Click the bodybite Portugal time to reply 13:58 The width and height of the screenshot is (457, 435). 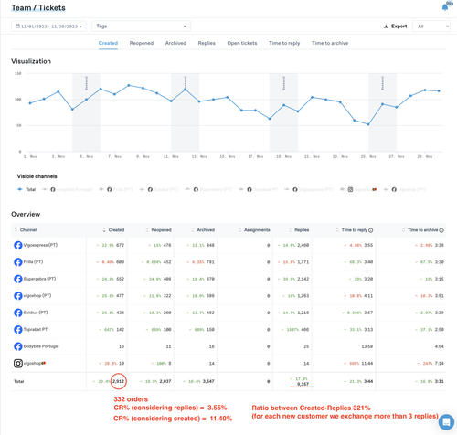tap(367, 346)
